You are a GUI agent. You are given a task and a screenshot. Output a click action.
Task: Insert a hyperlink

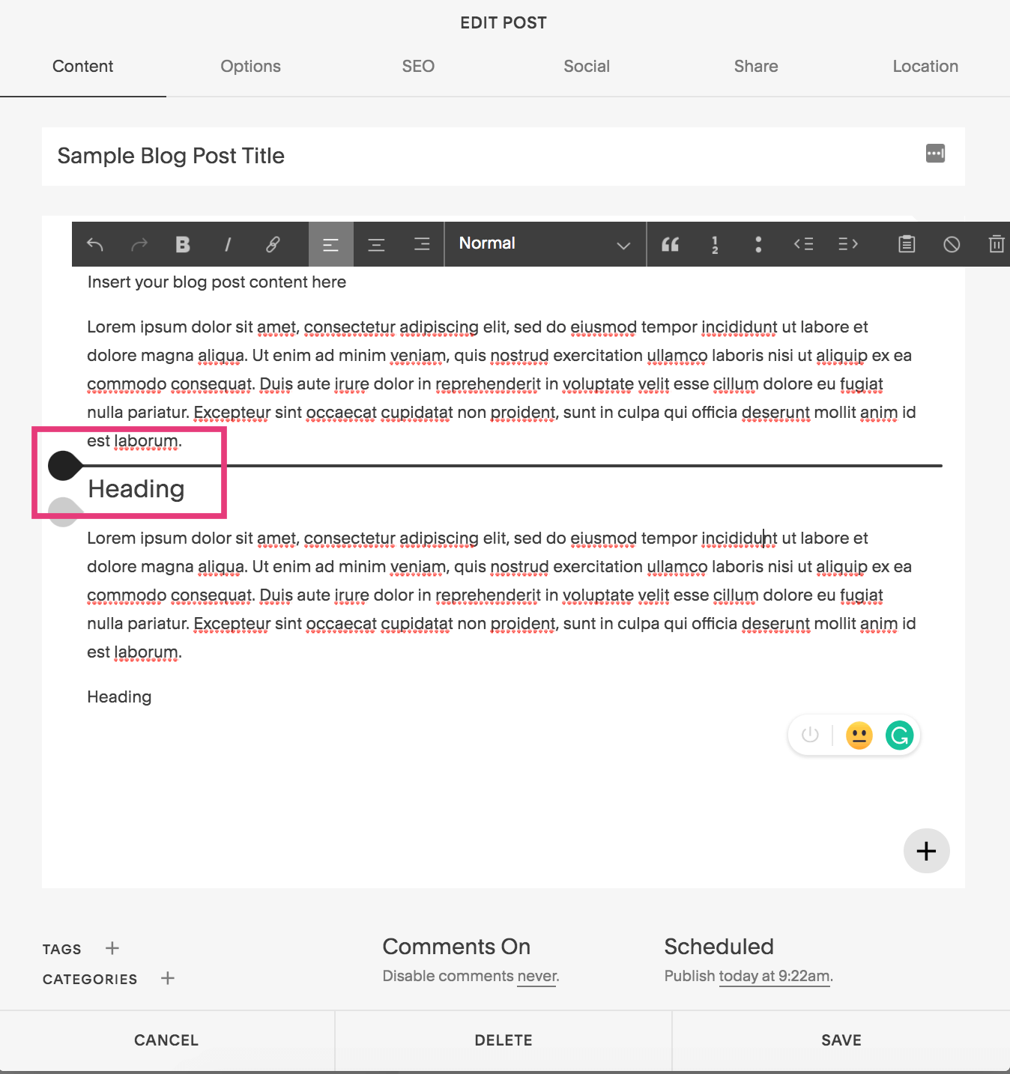click(272, 244)
